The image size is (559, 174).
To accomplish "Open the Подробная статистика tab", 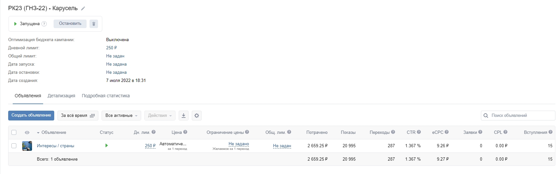I will [106, 96].
